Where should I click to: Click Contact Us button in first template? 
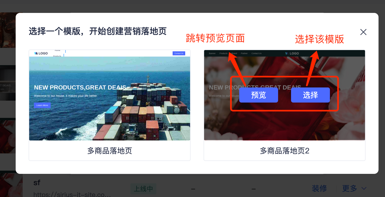coord(179,53)
